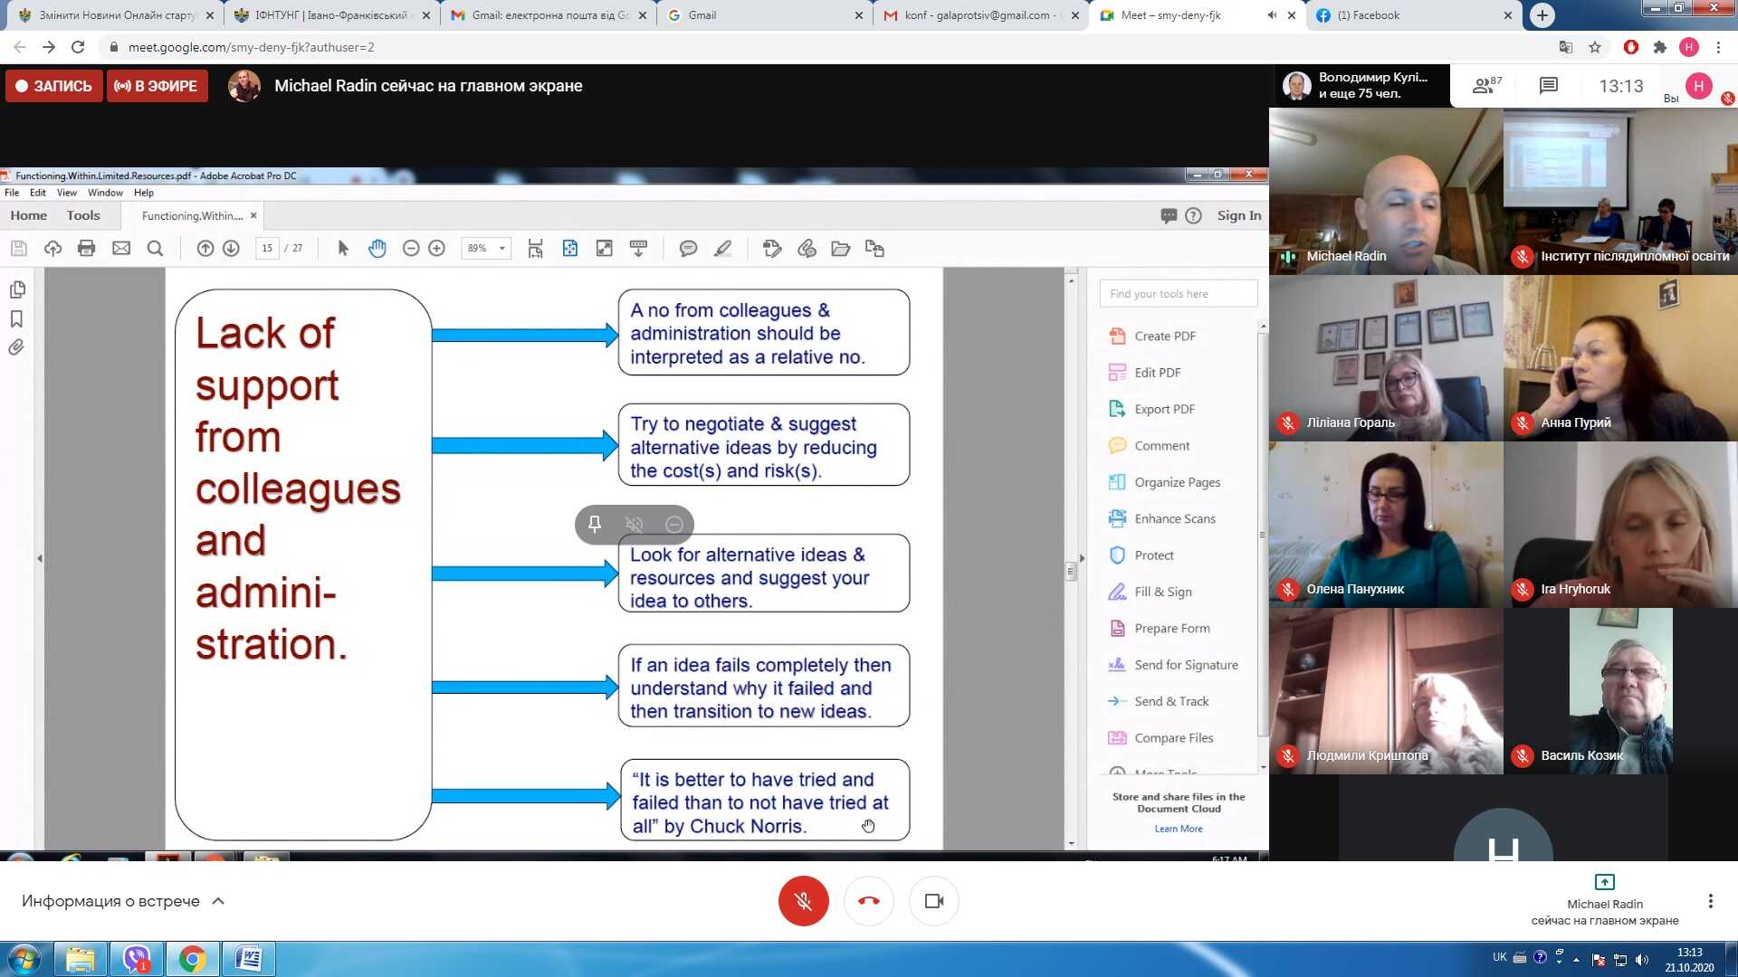1738x977 pixels.
Task: Bookmark this page with star icon
Action: point(1595,47)
